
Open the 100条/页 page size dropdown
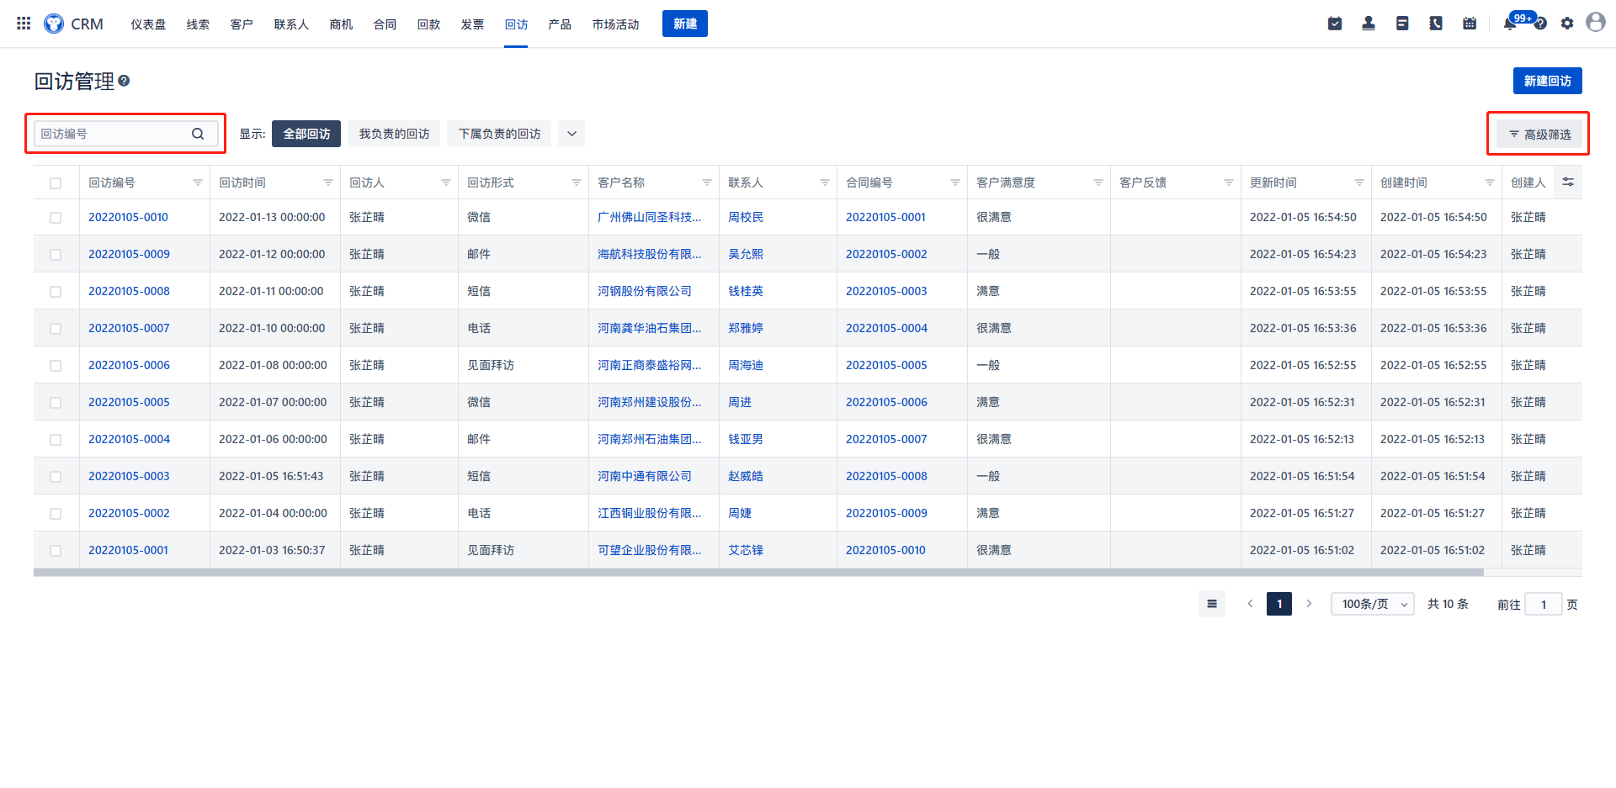click(x=1373, y=604)
